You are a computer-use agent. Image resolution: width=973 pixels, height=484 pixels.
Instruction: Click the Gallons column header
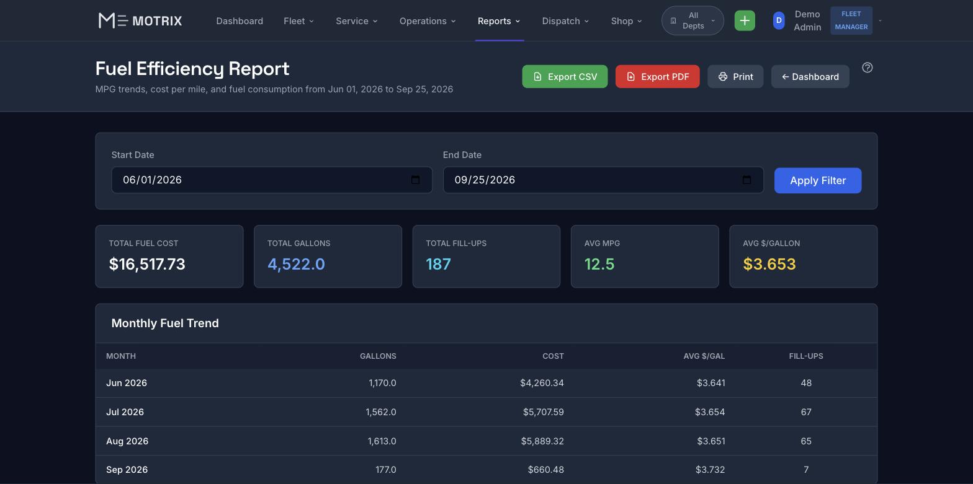378,356
